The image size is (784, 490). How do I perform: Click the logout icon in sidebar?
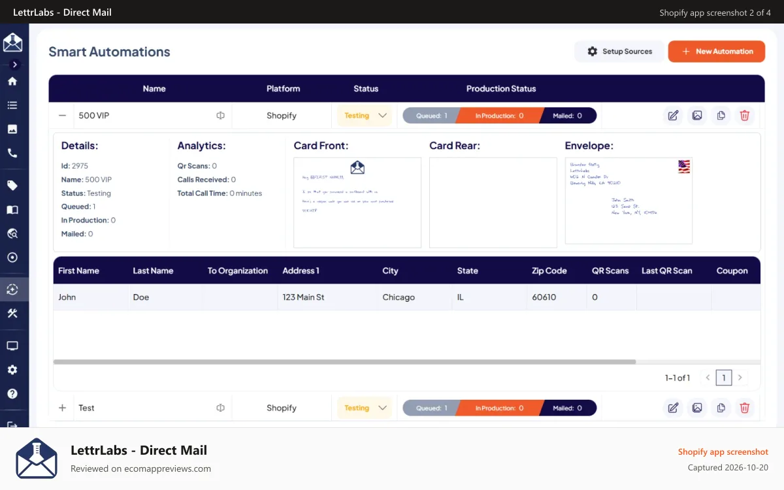pos(12,425)
